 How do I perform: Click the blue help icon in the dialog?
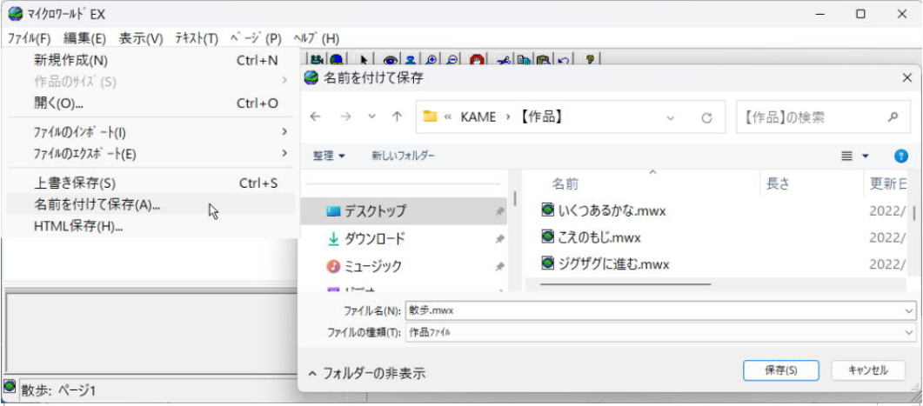coord(900,156)
